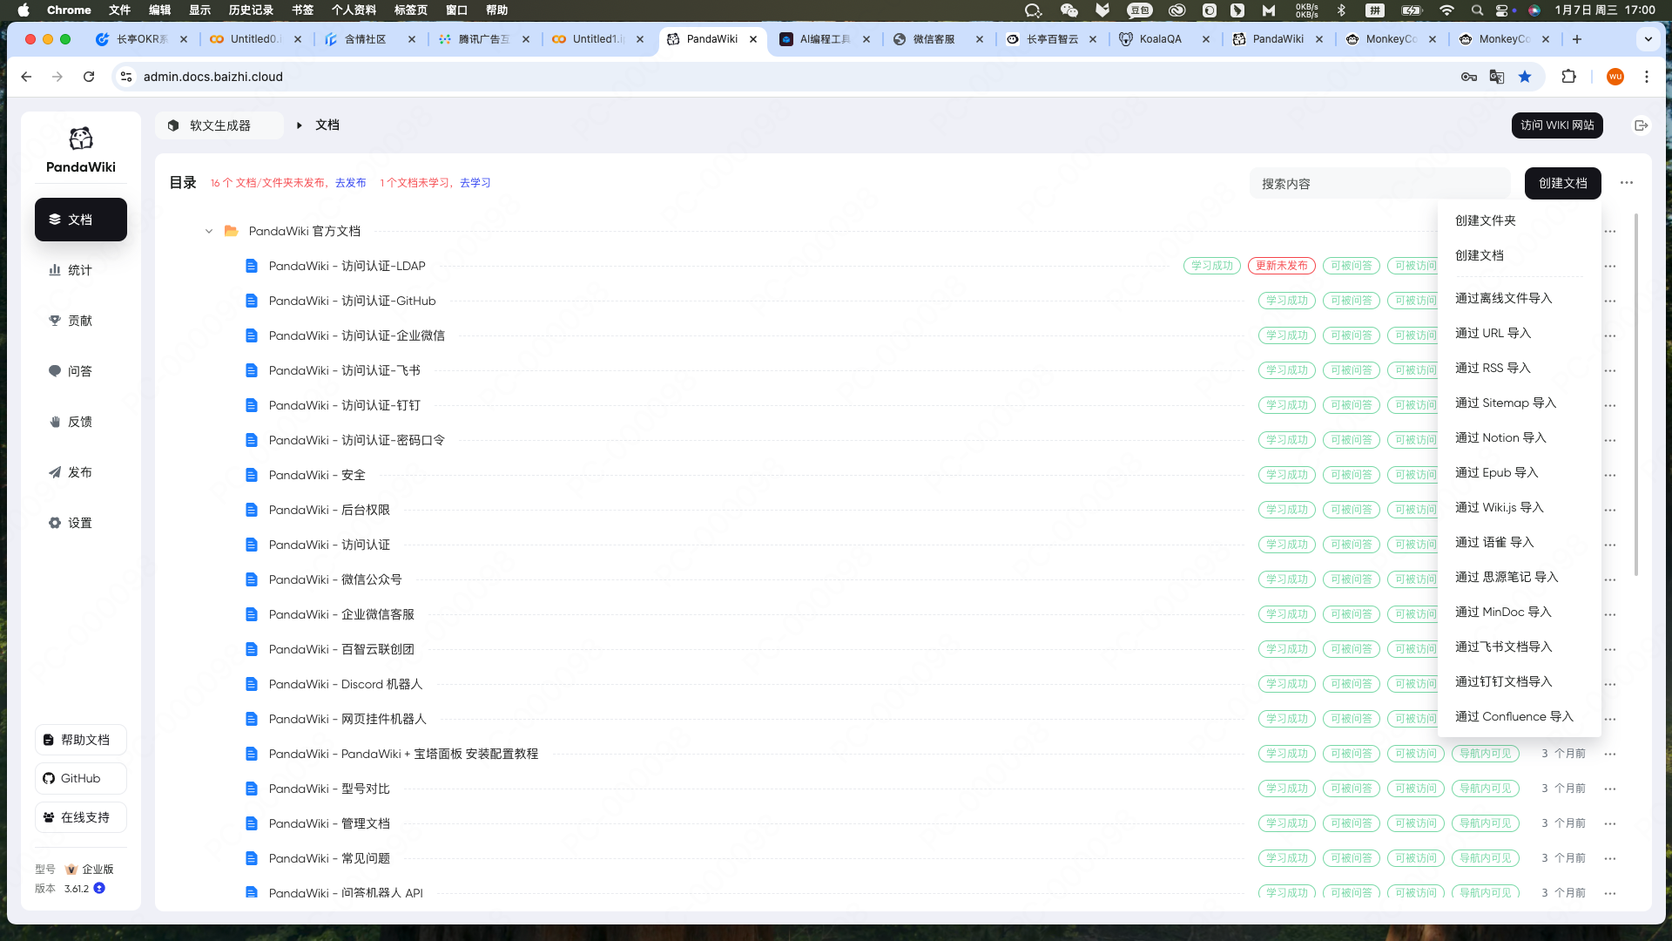The image size is (1672, 941).
Task: Open the more options menu beside 创建文档
Action: click(1627, 183)
